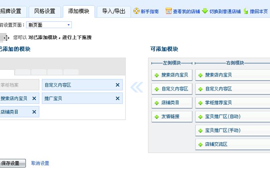Click the green down-arrow switch shop icon
Screen dimensions: 270x169
(205, 11)
